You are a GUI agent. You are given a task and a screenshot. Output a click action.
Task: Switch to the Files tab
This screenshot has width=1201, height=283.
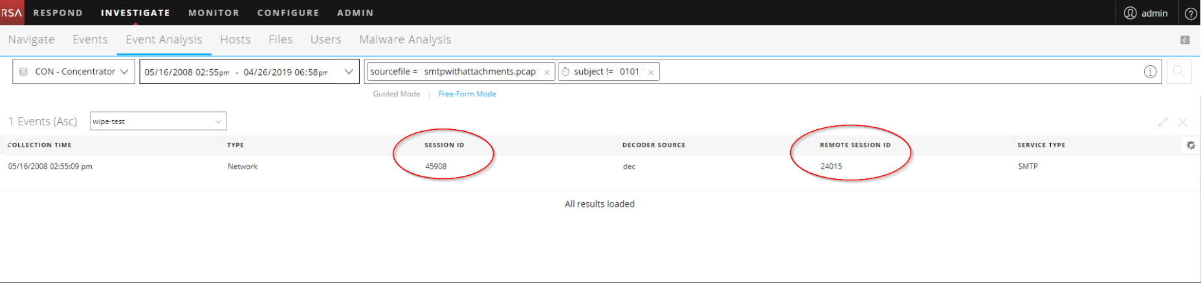coord(280,40)
